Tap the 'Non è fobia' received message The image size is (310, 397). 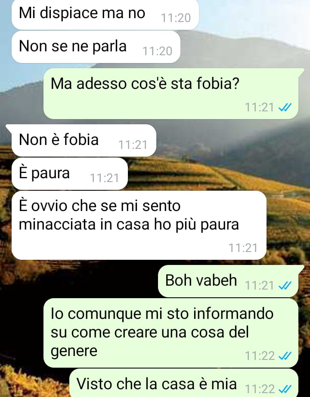coord(84,140)
